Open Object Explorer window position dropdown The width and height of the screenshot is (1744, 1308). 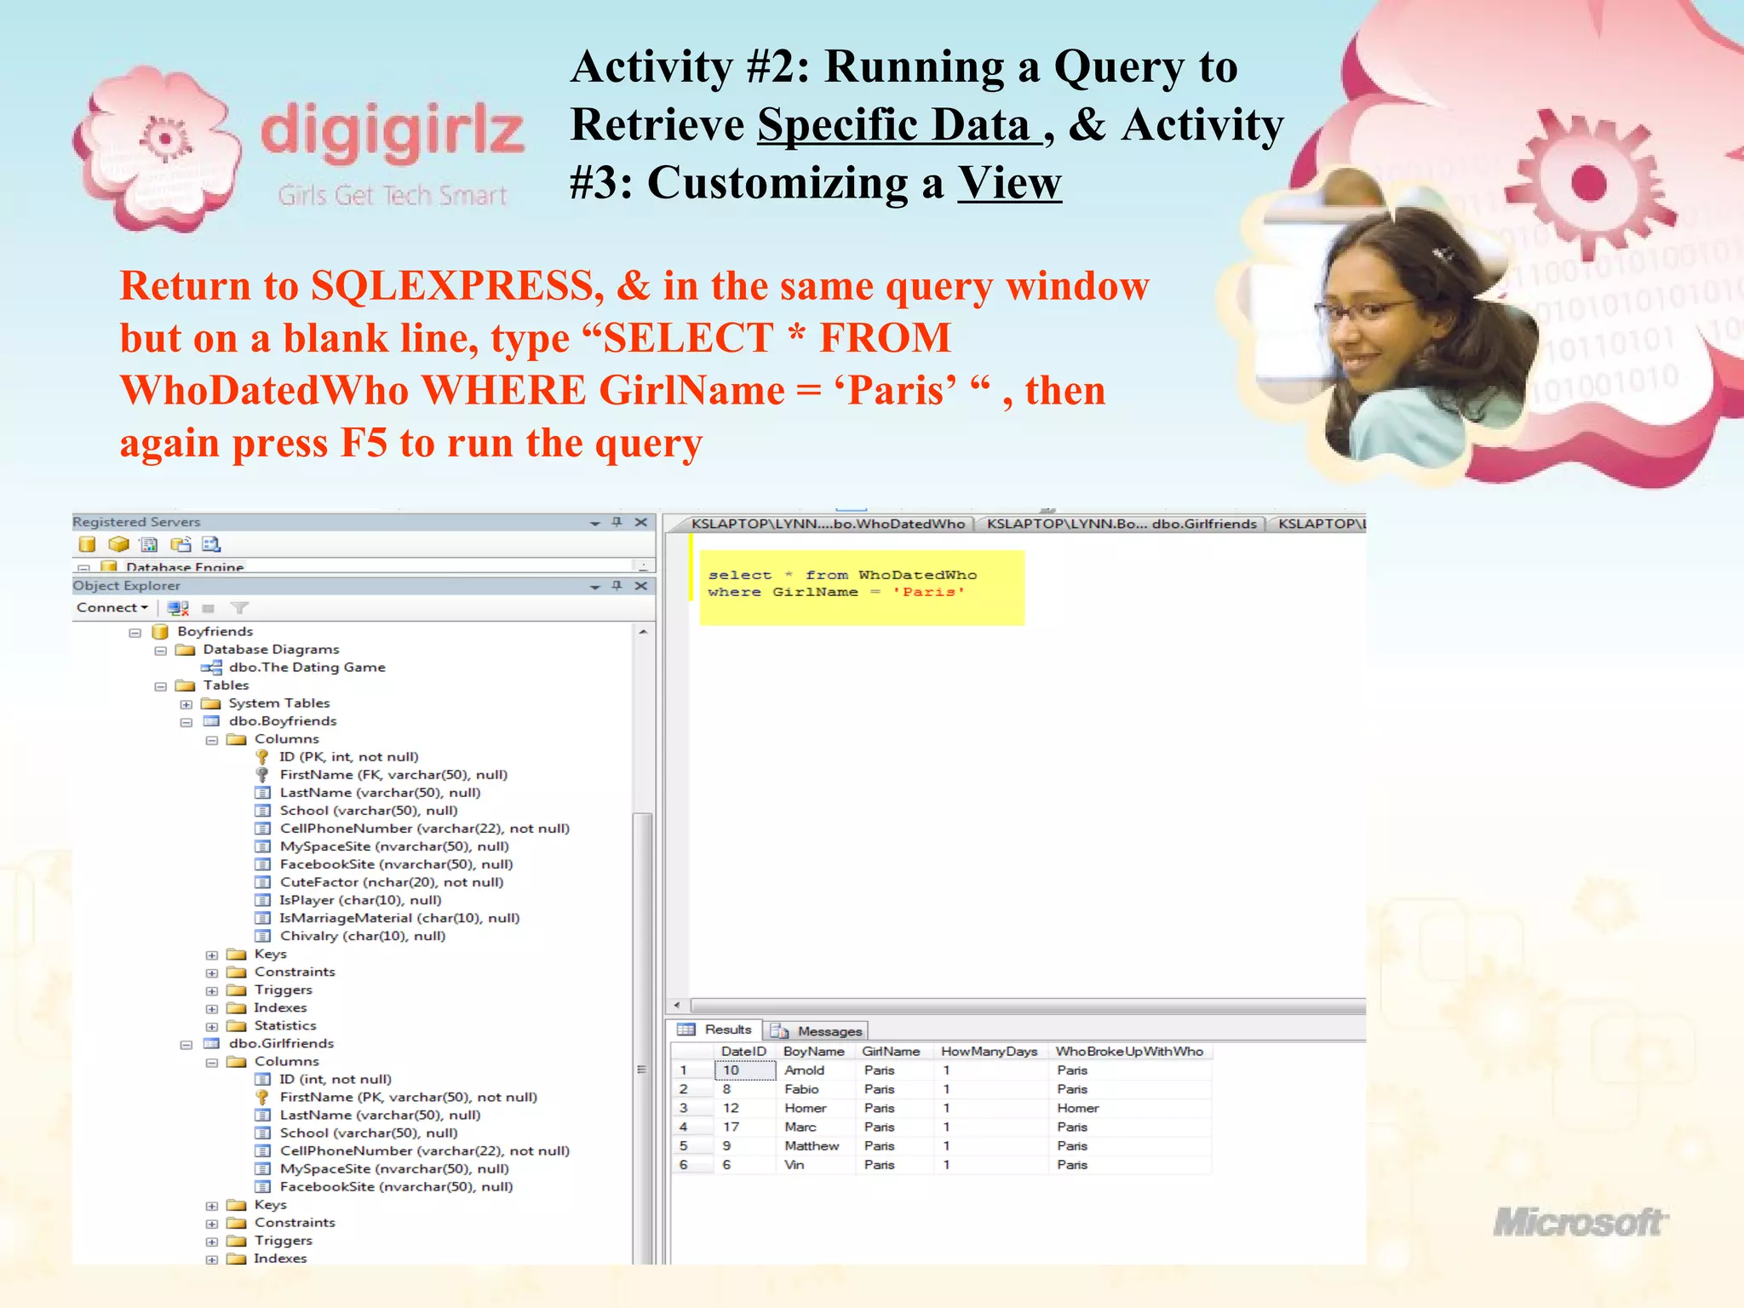(595, 587)
